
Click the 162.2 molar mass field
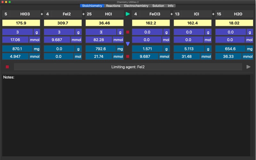coord(151,23)
